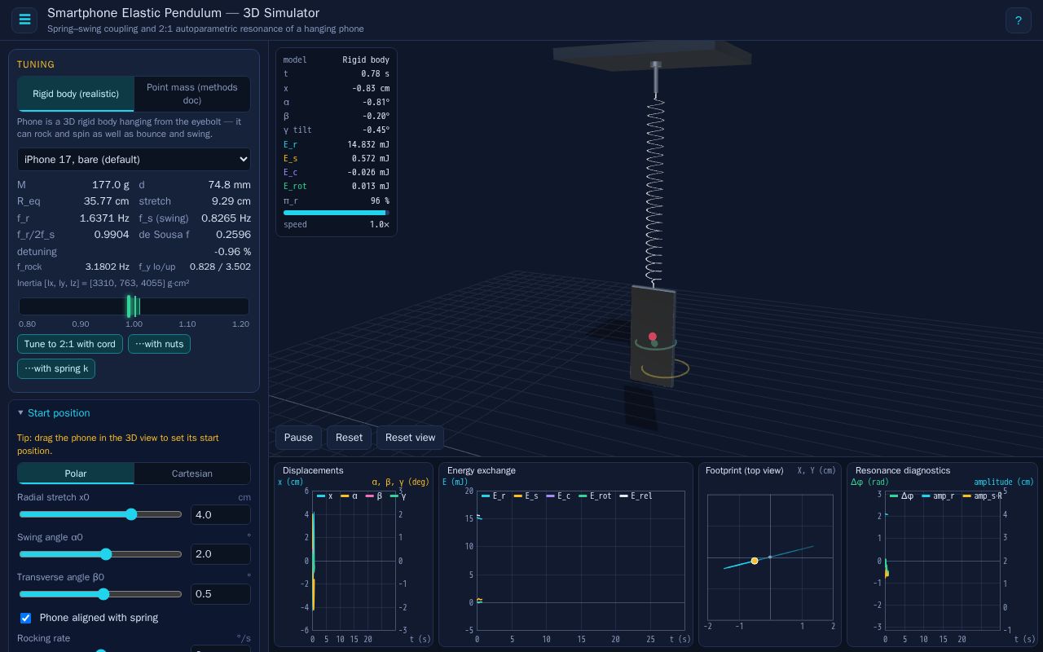Click the Transverse angle value field 0.5
Image resolution: width=1043 pixels, height=652 pixels.
tap(221, 593)
